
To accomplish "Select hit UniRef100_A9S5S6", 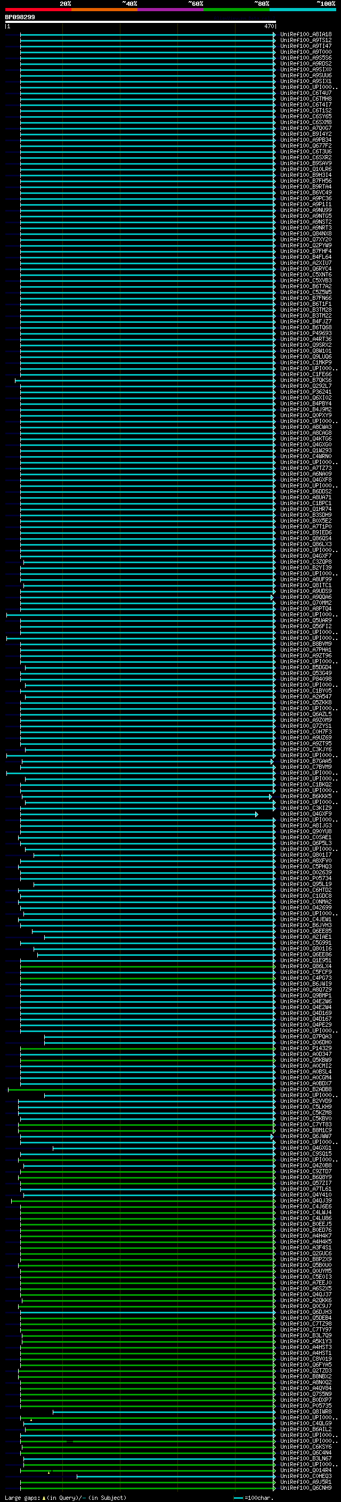I will pos(306,58).
